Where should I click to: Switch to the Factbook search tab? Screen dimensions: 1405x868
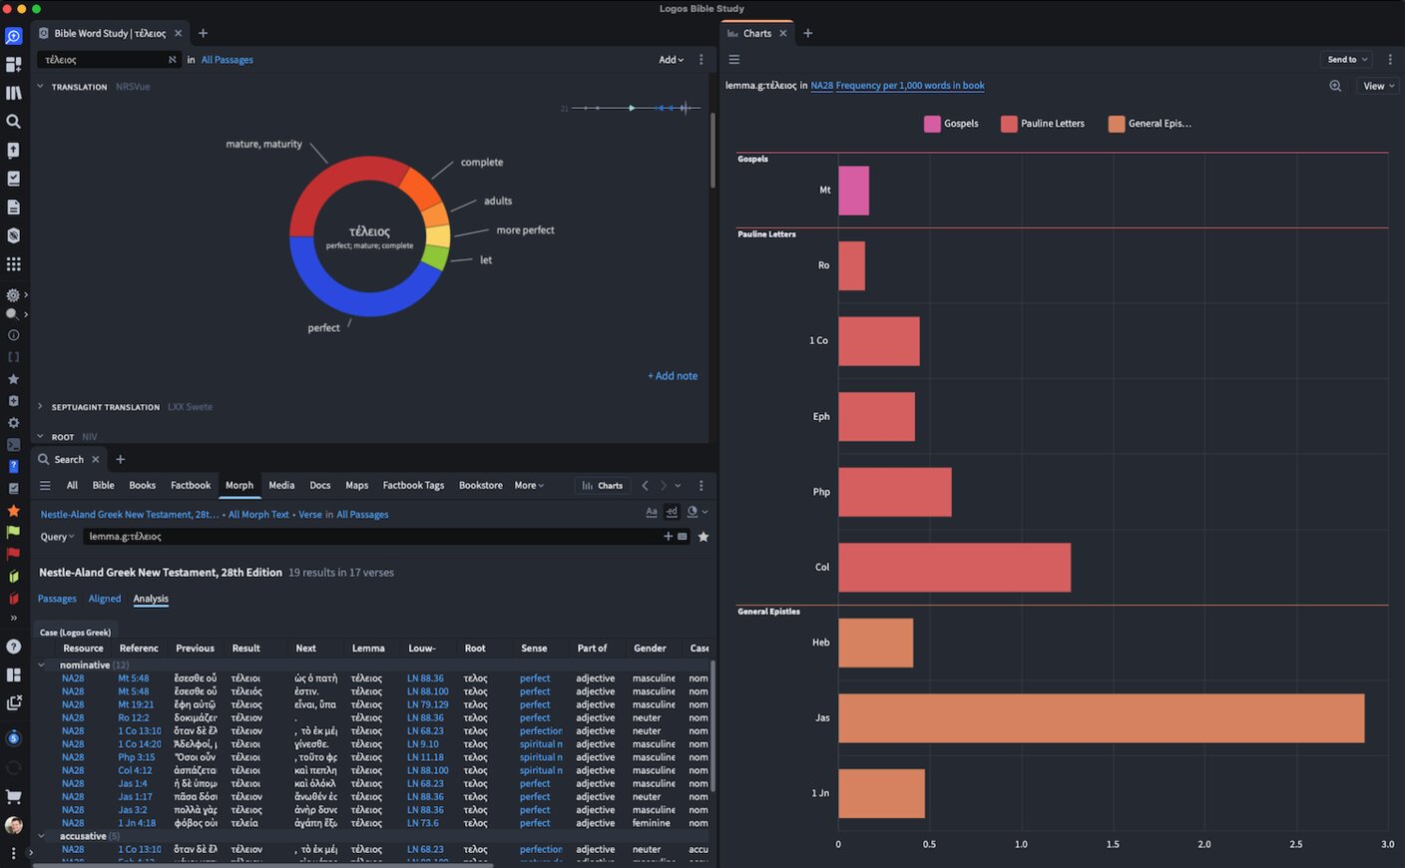coord(191,486)
